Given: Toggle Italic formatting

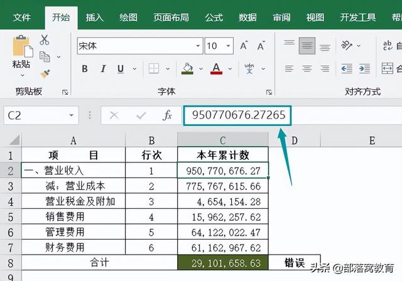Looking at the screenshot, I should tap(103, 68).
